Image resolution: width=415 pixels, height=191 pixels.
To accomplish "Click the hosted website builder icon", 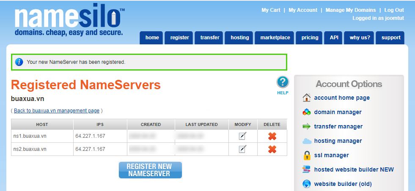I will 306,169.
